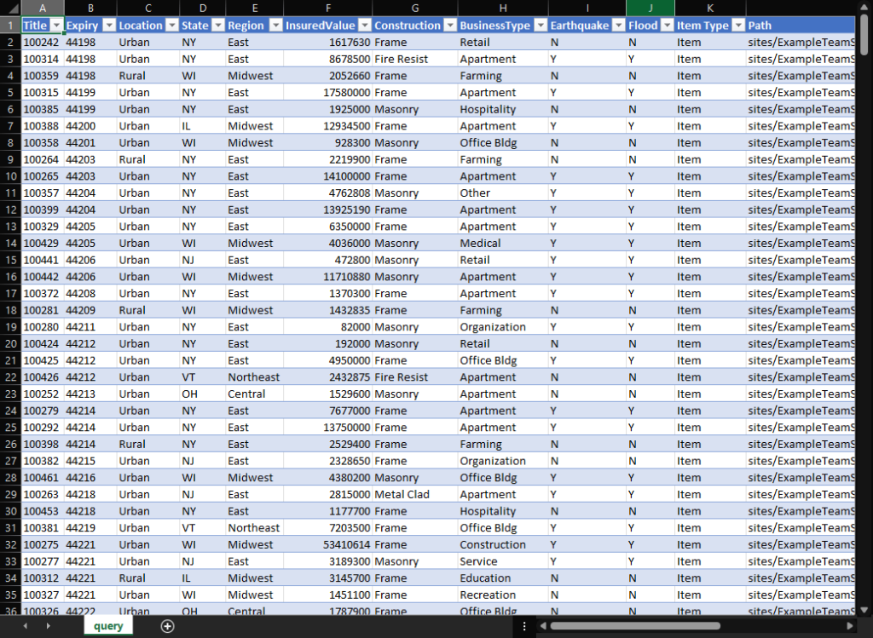873x638 pixels.
Task: Click the Rural location cell in row 4
Action: pyautogui.click(x=148, y=76)
